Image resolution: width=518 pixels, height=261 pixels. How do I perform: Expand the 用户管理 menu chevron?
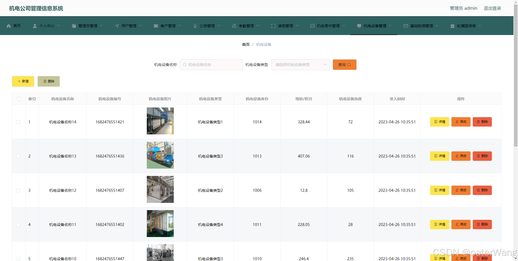(x=140, y=26)
